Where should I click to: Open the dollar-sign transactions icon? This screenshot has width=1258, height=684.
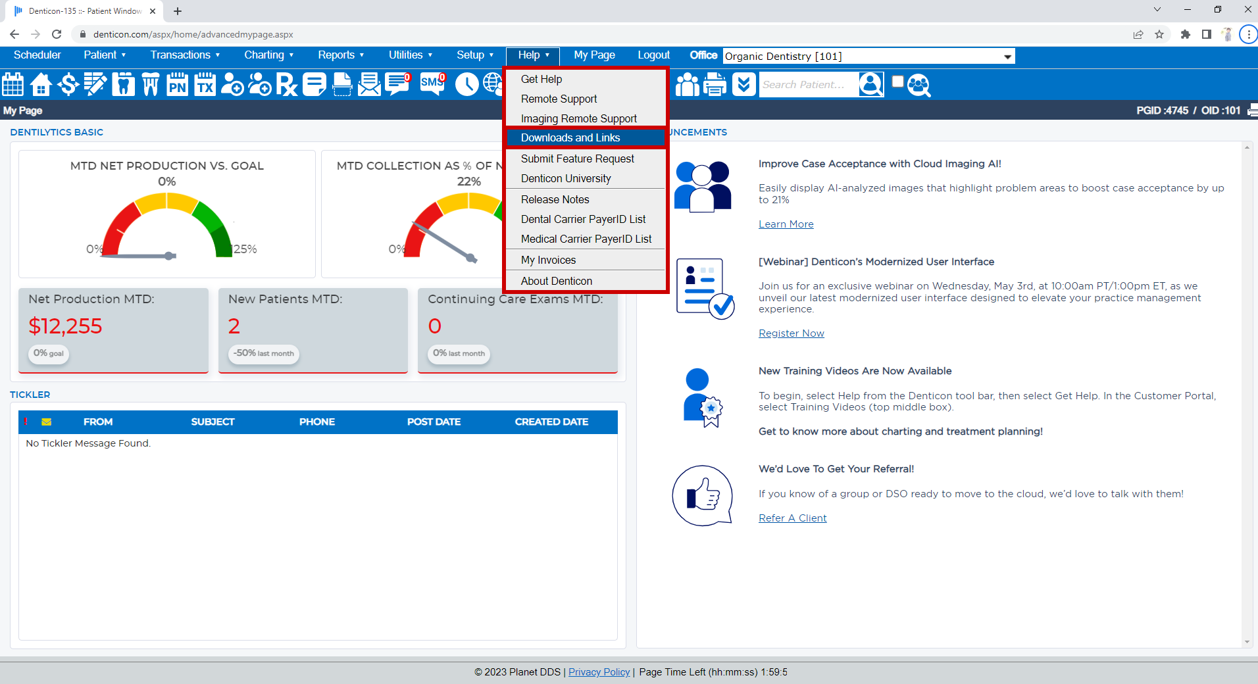(68, 84)
